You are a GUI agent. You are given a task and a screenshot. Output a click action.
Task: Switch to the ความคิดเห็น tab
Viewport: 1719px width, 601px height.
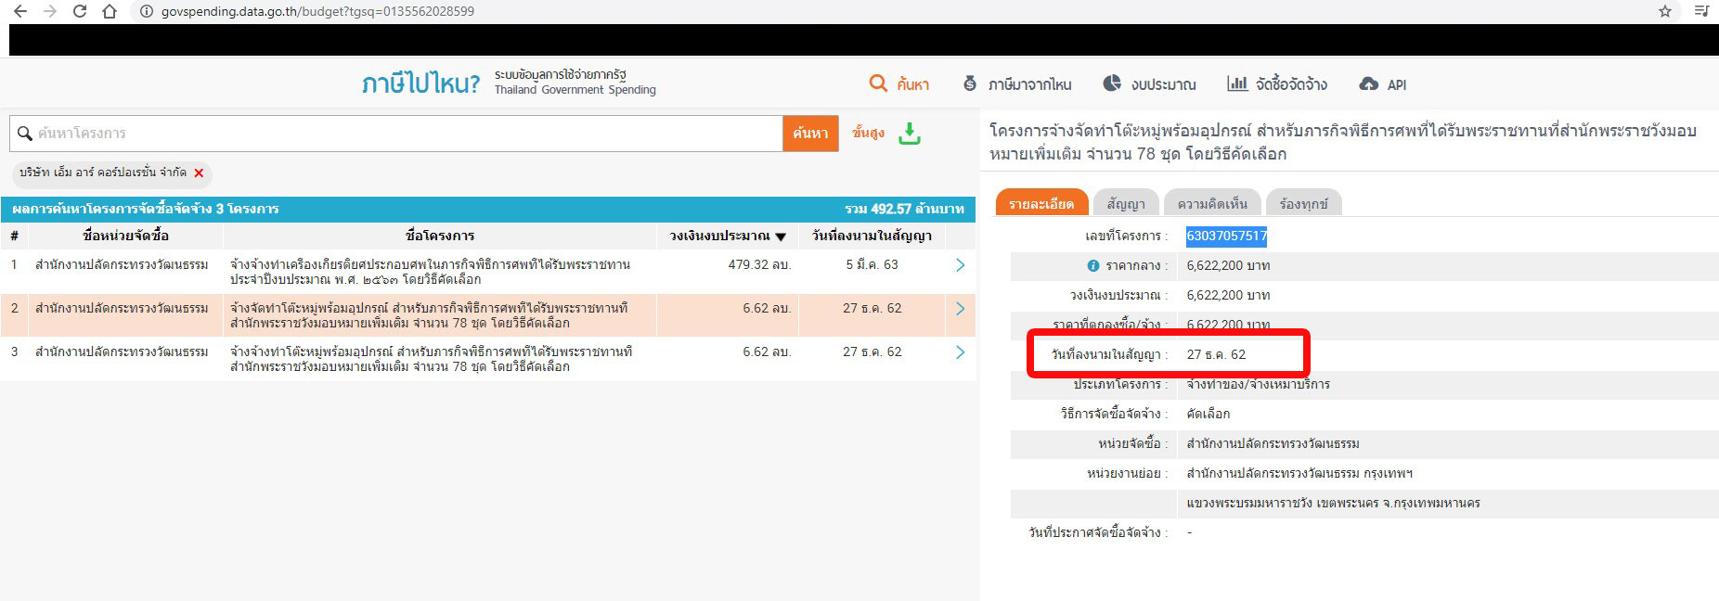point(1211,204)
